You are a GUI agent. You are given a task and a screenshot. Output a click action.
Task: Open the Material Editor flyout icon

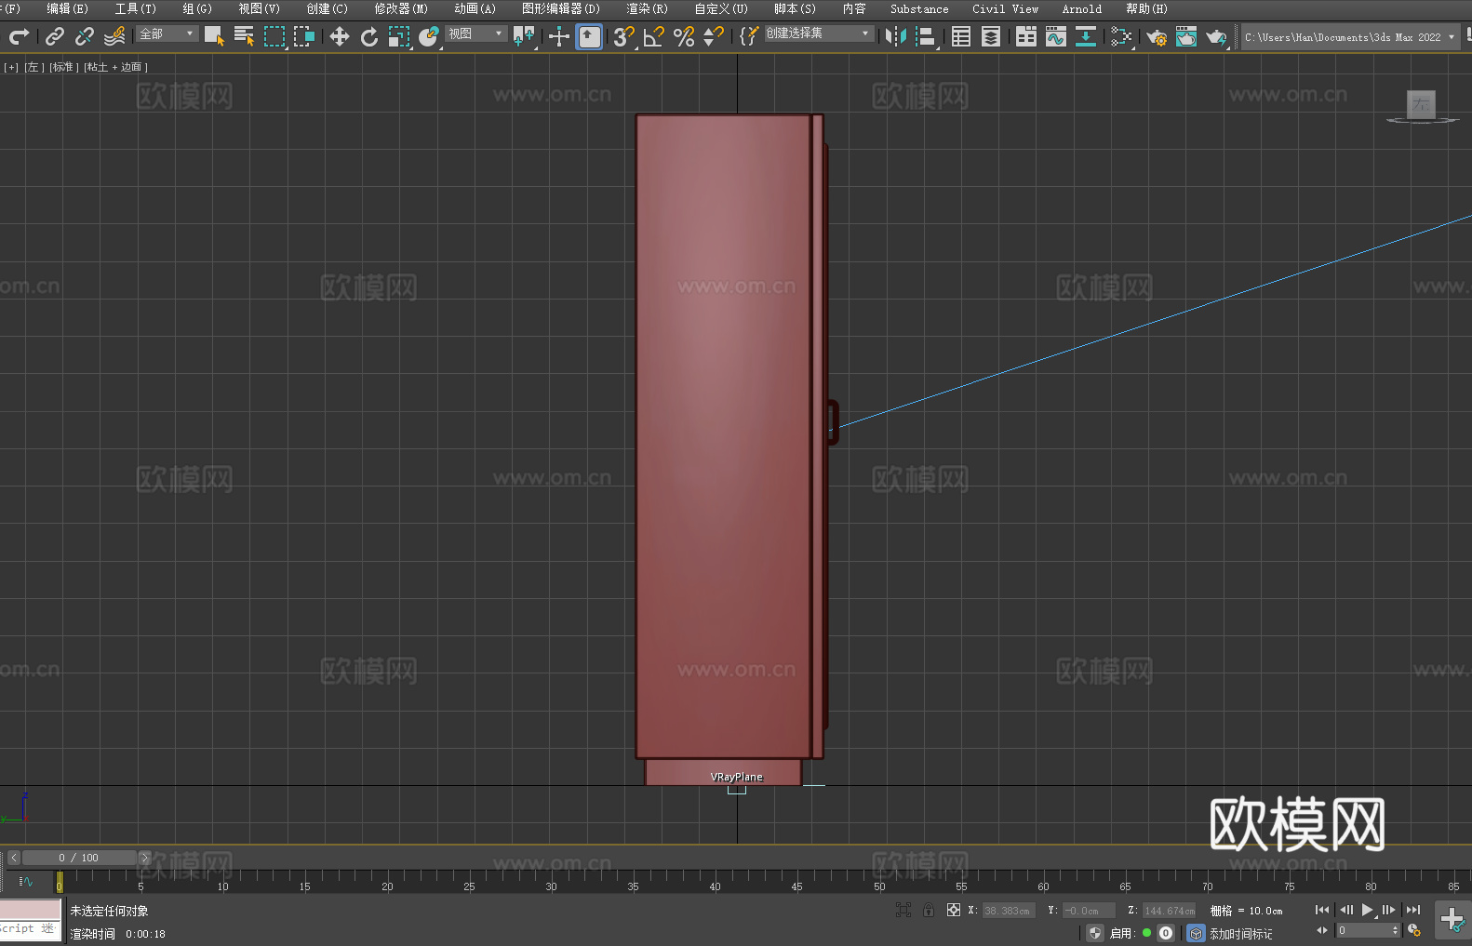(x=1121, y=36)
